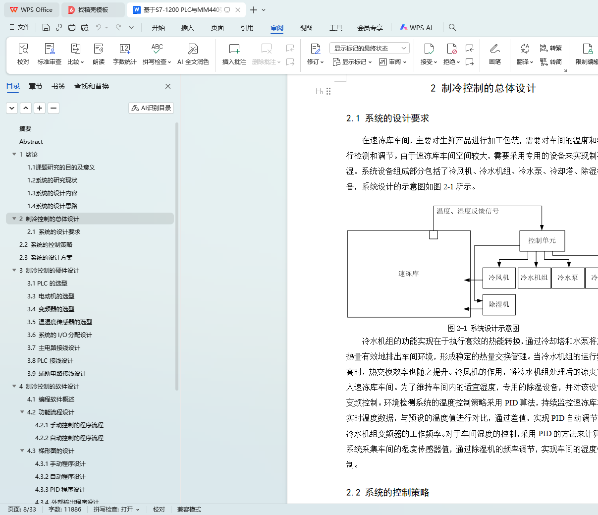Collapse 4.3 梯形图的设计 subsection

(22, 451)
